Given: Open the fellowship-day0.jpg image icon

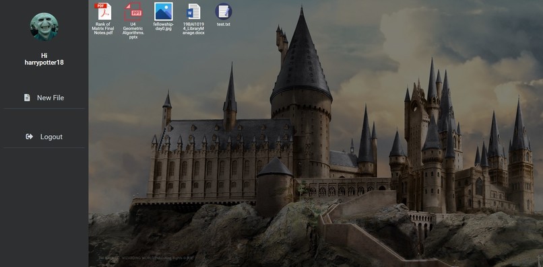Looking at the screenshot, I should tap(164, 11).
